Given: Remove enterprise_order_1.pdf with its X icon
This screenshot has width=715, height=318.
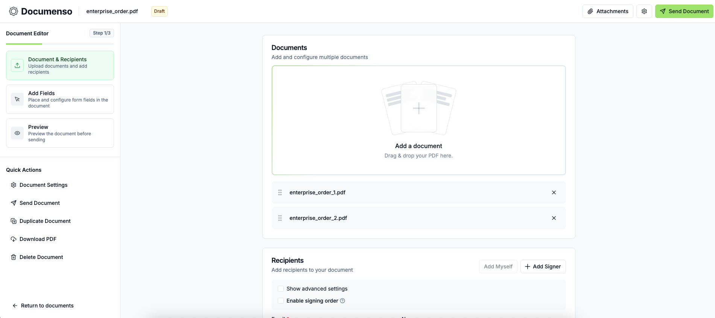Looking at the screenshot, I should click(x=554, y=192).
